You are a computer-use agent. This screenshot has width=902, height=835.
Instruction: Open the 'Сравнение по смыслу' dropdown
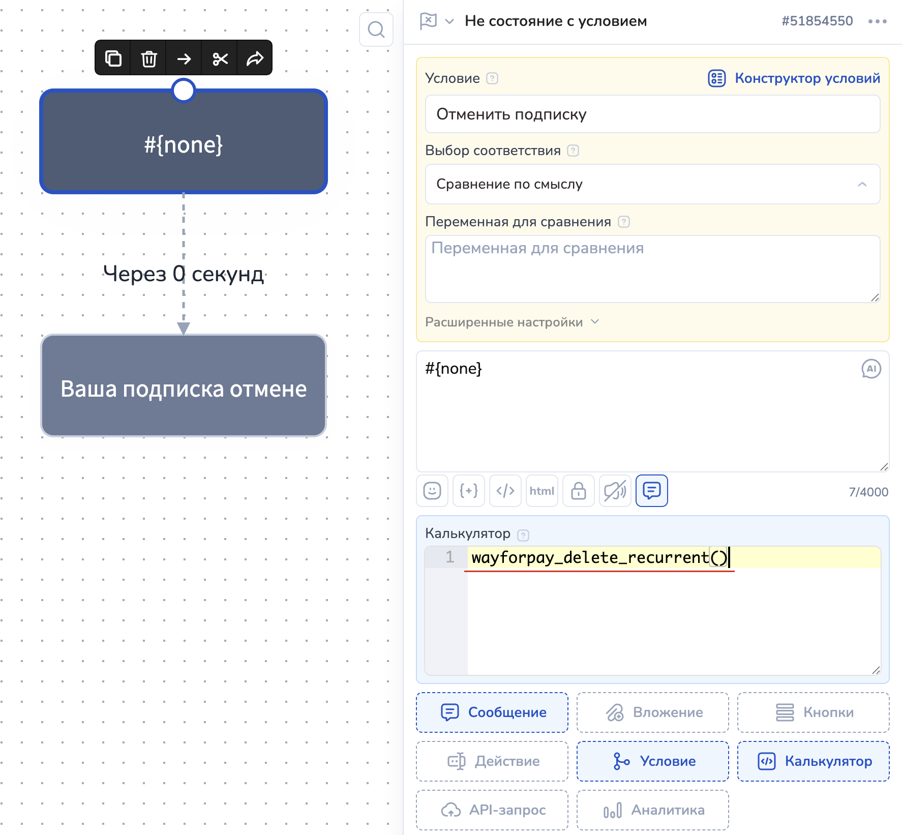(x=652, y=184)
